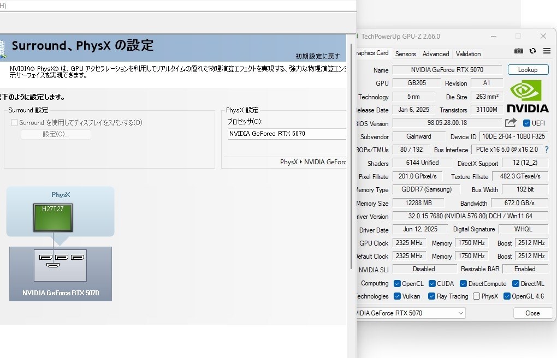
Task: Click the Device ID value 10DE 2F04
Action: [514, 137]
